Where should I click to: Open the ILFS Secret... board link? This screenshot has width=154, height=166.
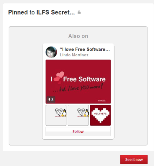point(55,12)
